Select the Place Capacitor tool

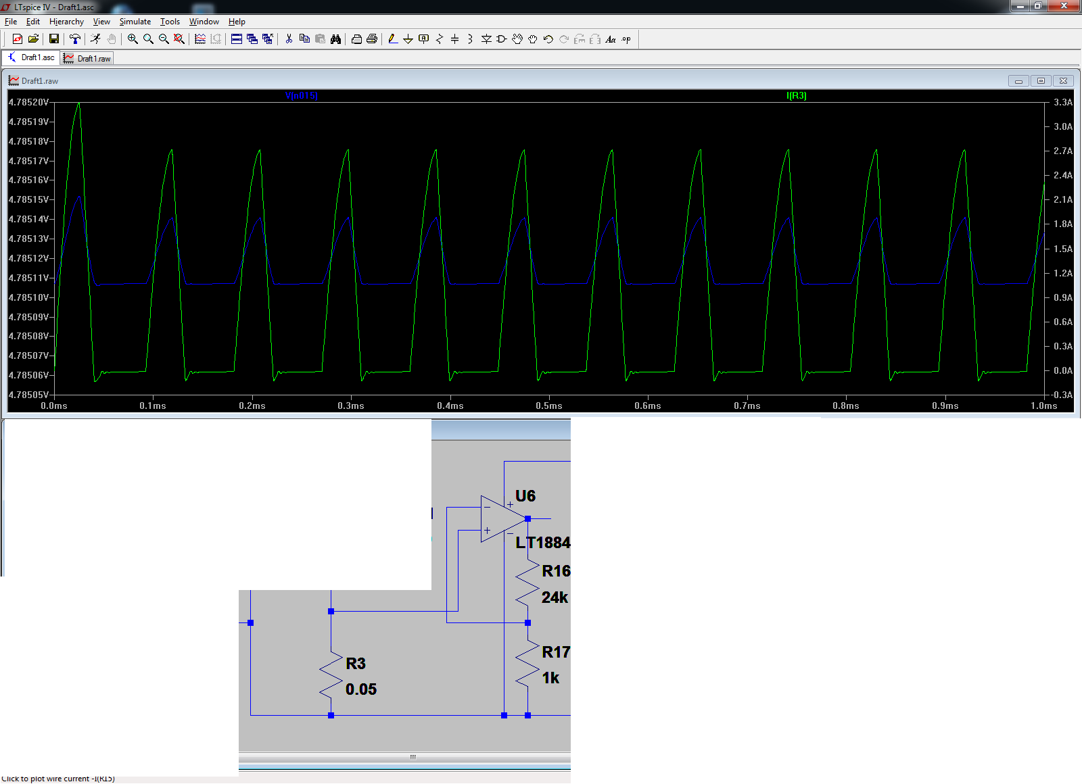(x=454, y=39)
